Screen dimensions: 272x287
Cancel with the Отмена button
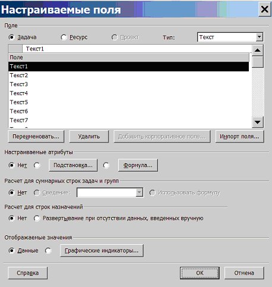pyautogui.click(x=244, y=273)
